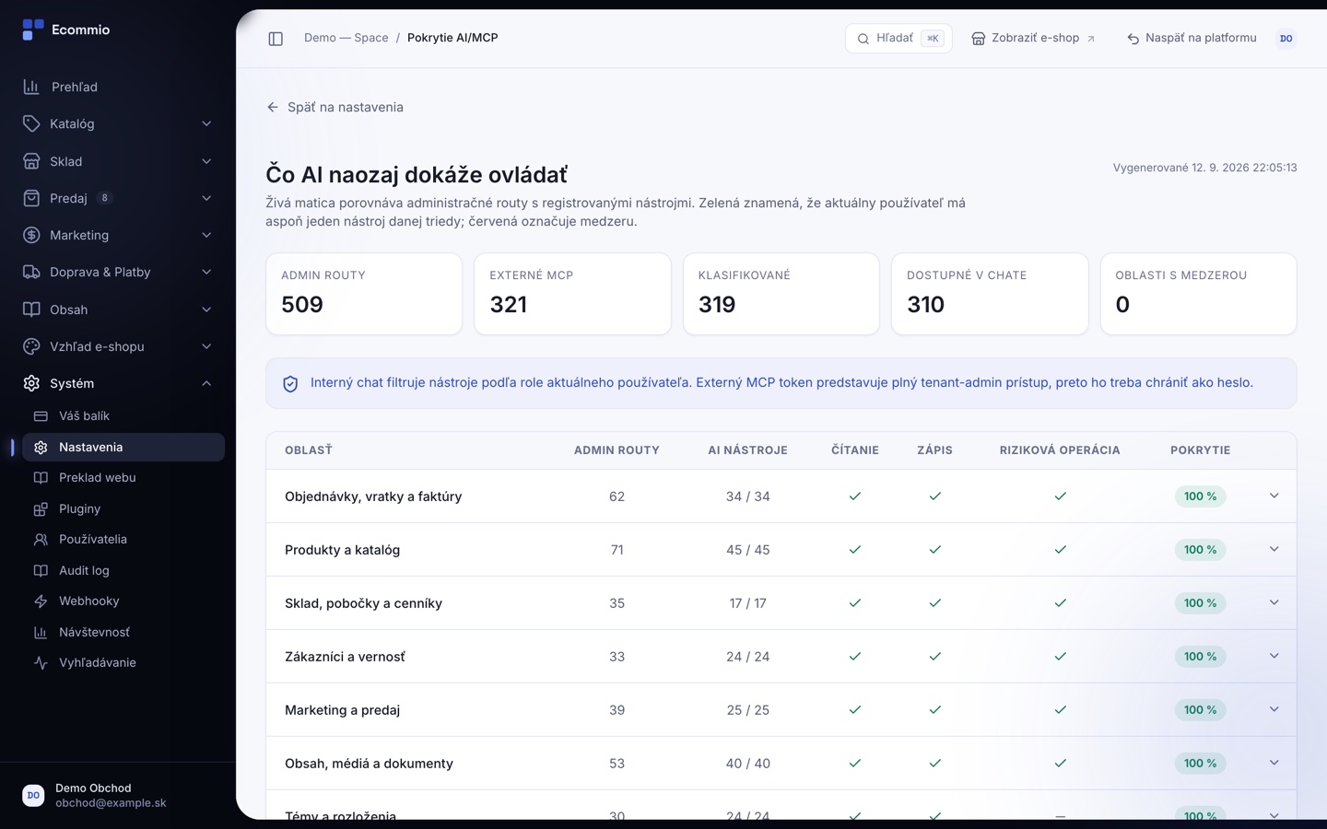Toggle the sidebar panel icon
Viewport: 1327px width, 829px height.
click(x=276, y=39)
